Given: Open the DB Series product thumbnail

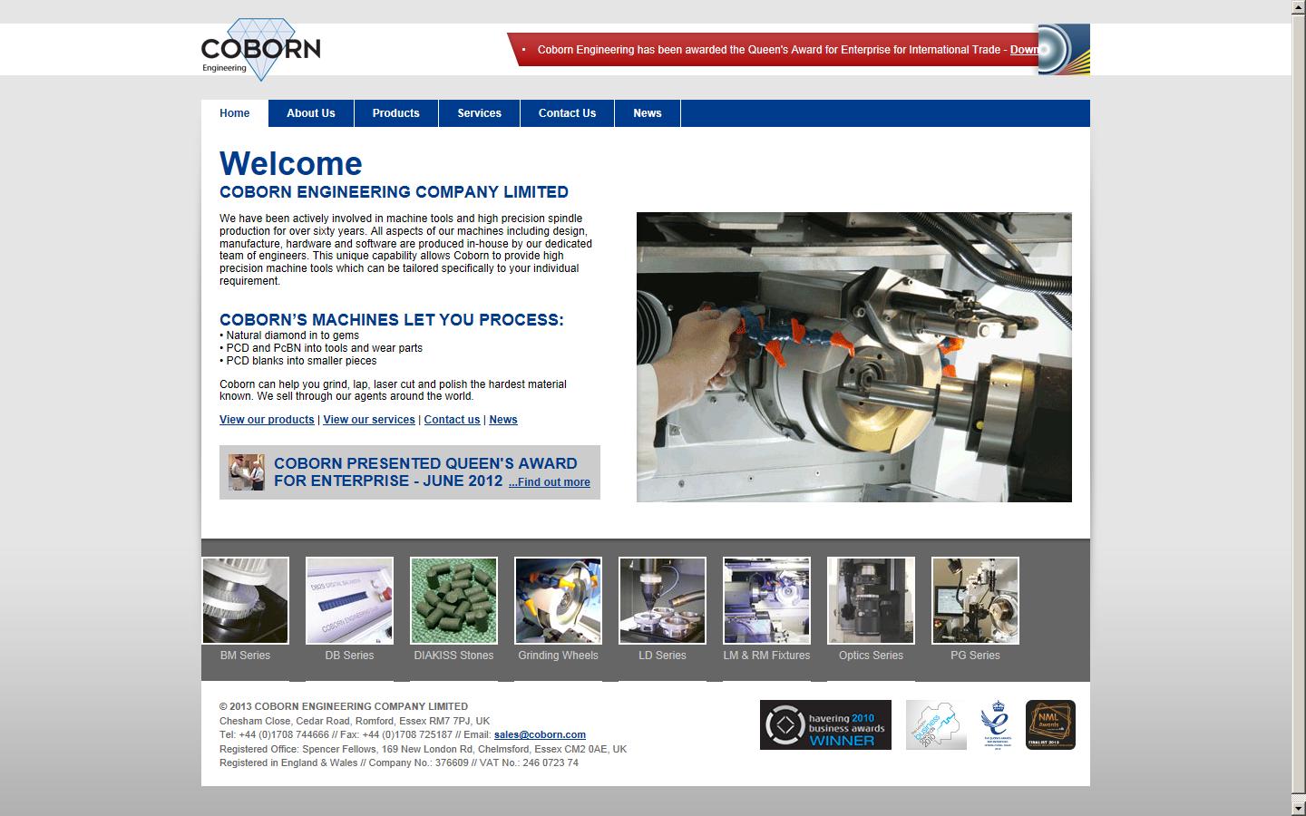Looking at the screenshot, I should tap(349, 600).
